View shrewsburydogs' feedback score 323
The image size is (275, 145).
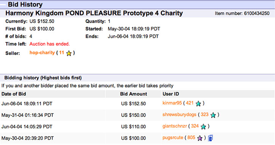[x=204, y=114]
